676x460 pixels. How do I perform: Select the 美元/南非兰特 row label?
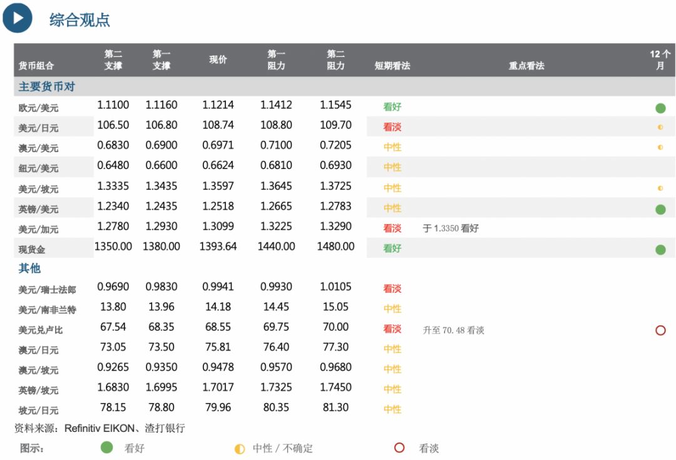click(47, 310)
